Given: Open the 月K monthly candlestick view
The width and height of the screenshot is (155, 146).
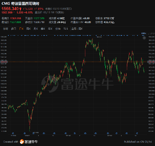Looking at the screenshot, I should [36, 29].
